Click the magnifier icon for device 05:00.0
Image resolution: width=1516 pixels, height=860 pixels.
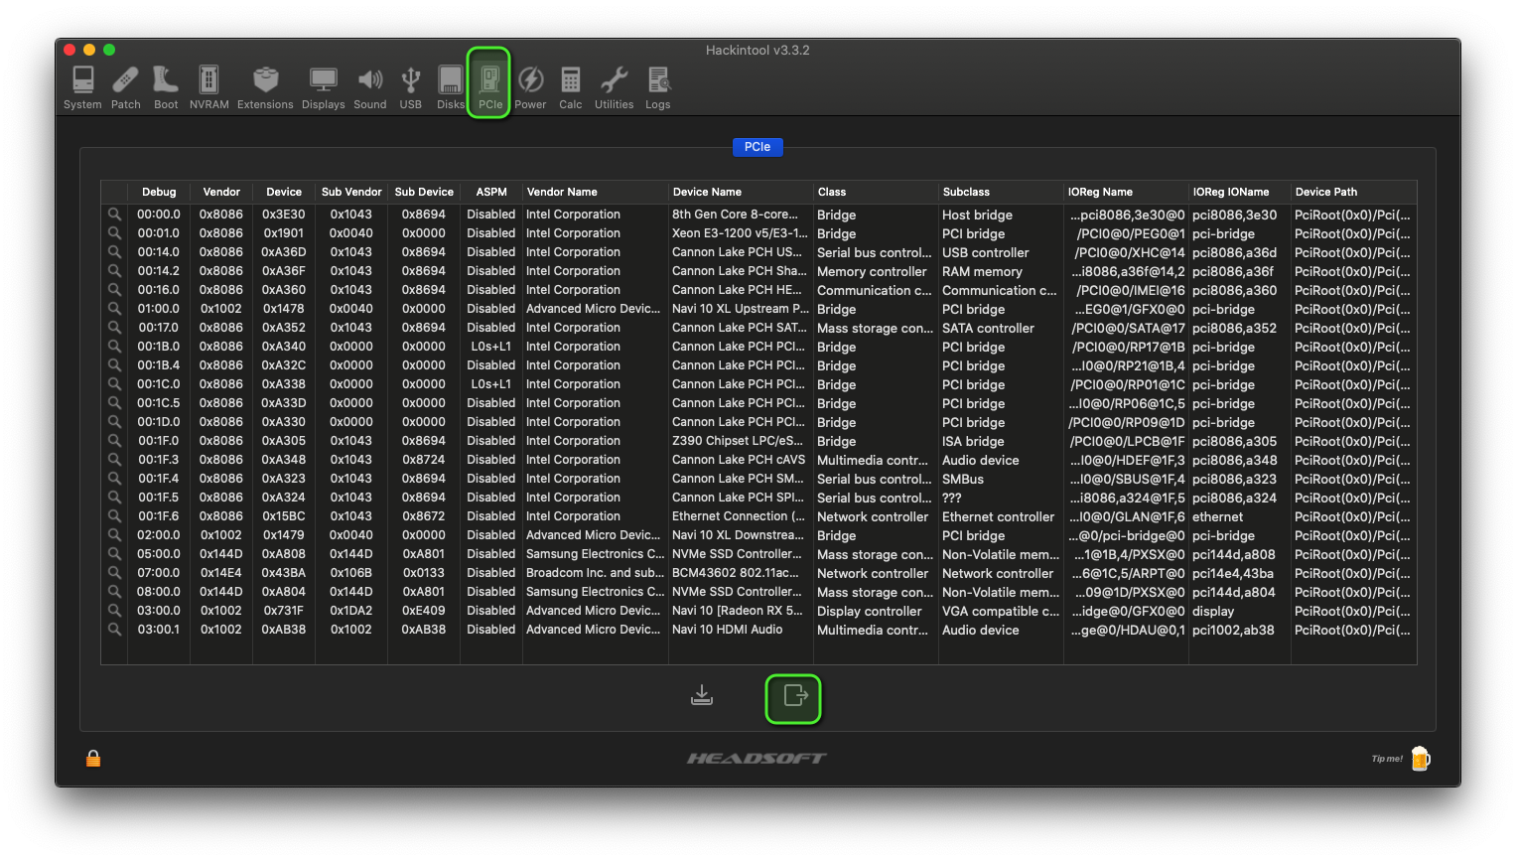(x=114, y=554)
